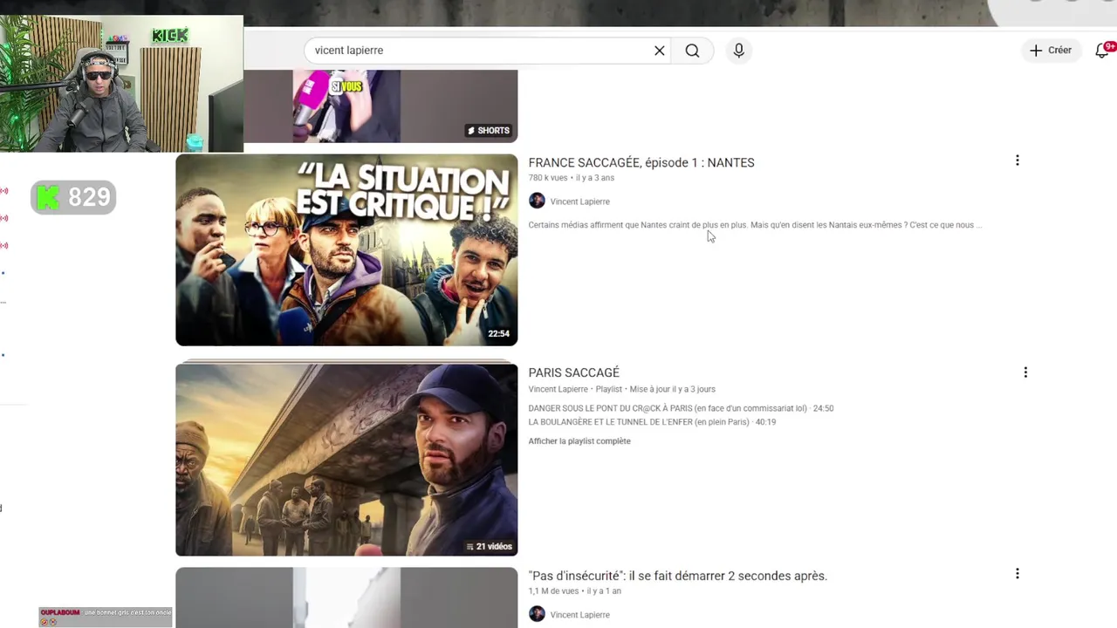Click description text 'Certains médias affirment que Nantes'
Viewport: 1117px width, 628px height.
pos(755,225)
